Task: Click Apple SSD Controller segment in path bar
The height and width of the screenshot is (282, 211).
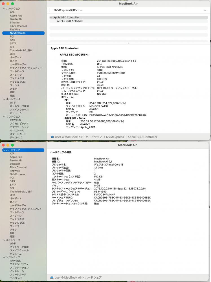Action: (x=142, y=137)
